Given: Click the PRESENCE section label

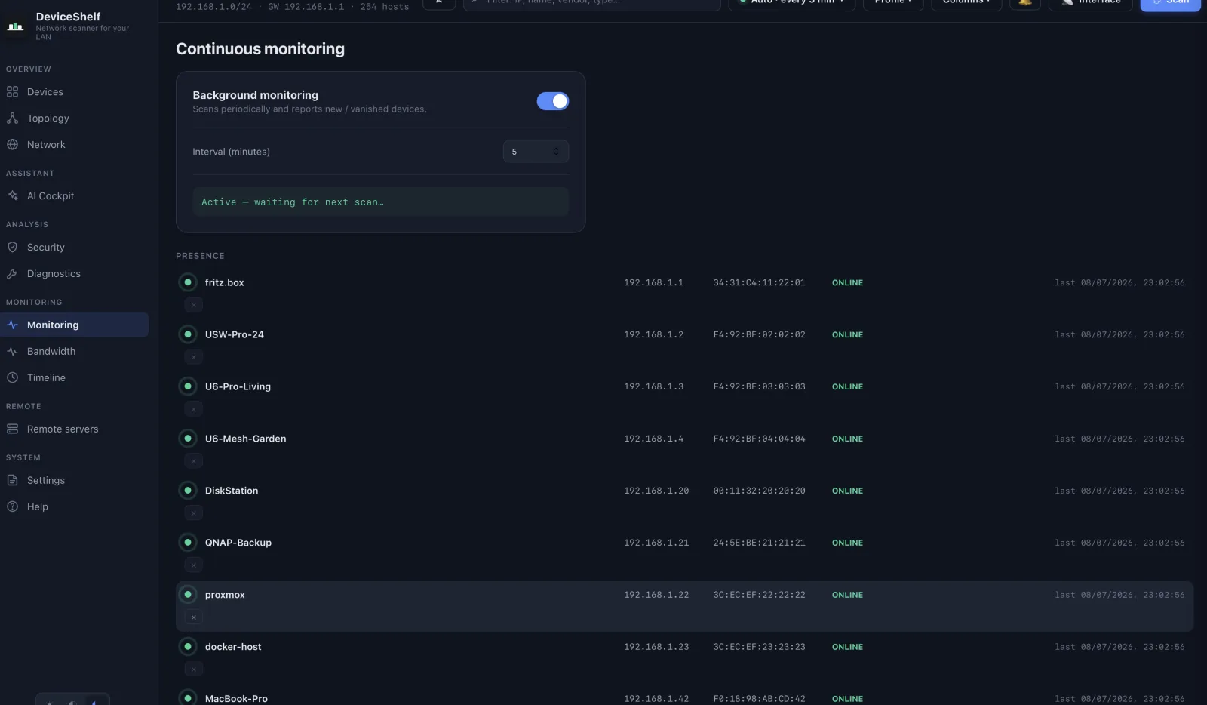Looking at the screenshot, I should pos(200,256).
